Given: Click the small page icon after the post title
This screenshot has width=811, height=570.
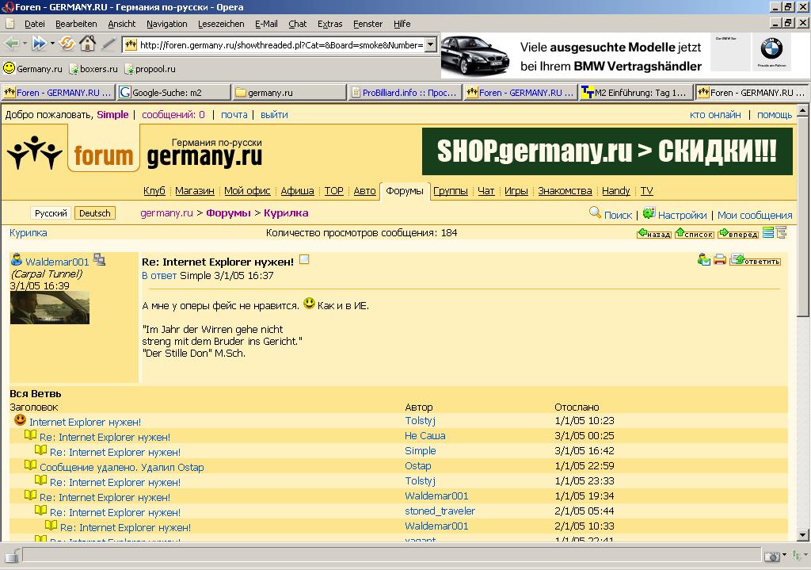Looking at the screenshot, I should tap(304, 259).
